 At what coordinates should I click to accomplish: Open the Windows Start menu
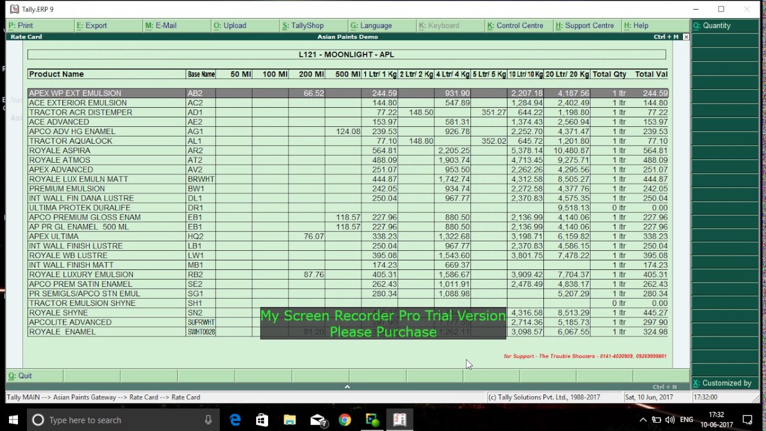coord(13,420)
